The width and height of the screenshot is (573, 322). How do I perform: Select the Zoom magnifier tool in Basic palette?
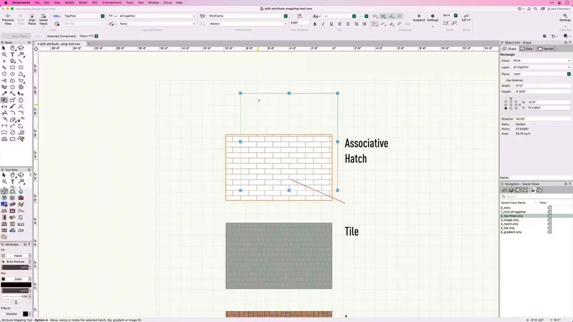click(x=4, y=55)
